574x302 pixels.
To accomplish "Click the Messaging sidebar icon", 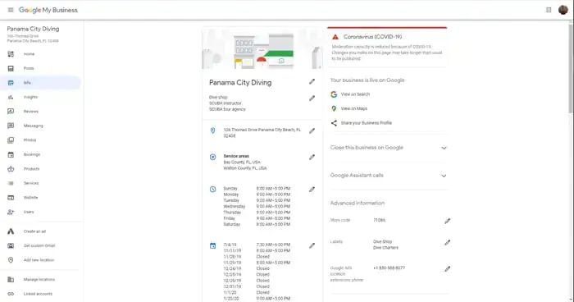I will (11, 126).
